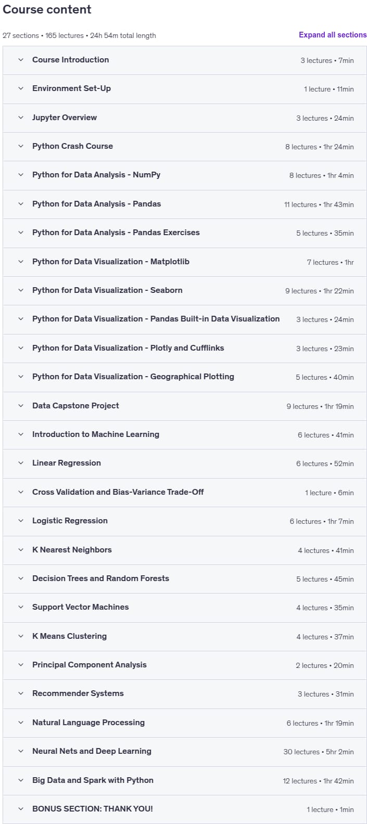Expand the Plotly and Cufflinks chevron
Image resolution: width=367 pixels, height=824 pixels.
[21, 348]
